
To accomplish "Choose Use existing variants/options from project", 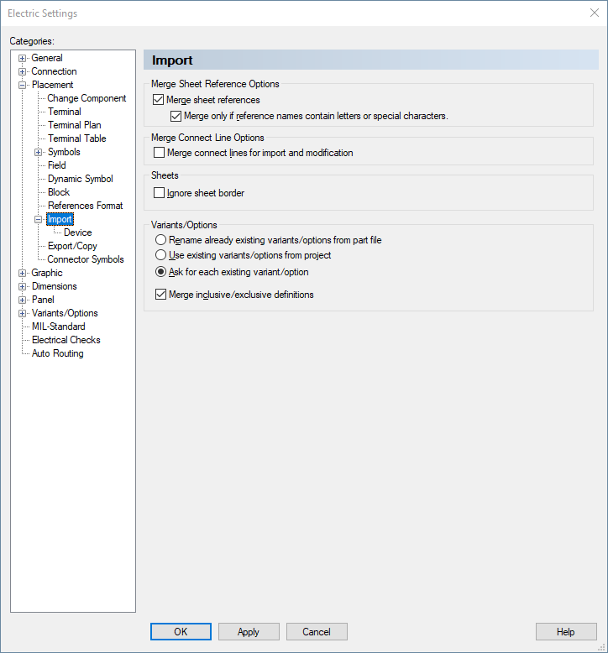I will coord(160,255).
